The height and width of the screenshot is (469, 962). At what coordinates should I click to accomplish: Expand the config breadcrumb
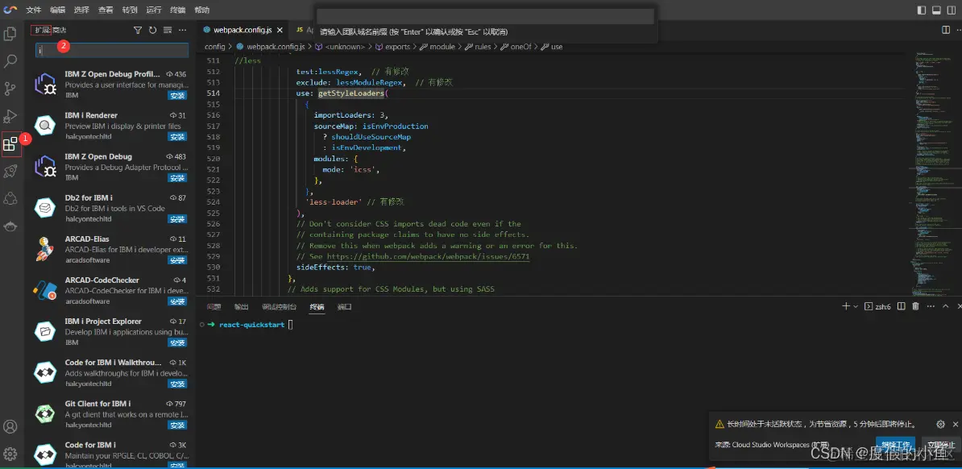tap(215, 47)
